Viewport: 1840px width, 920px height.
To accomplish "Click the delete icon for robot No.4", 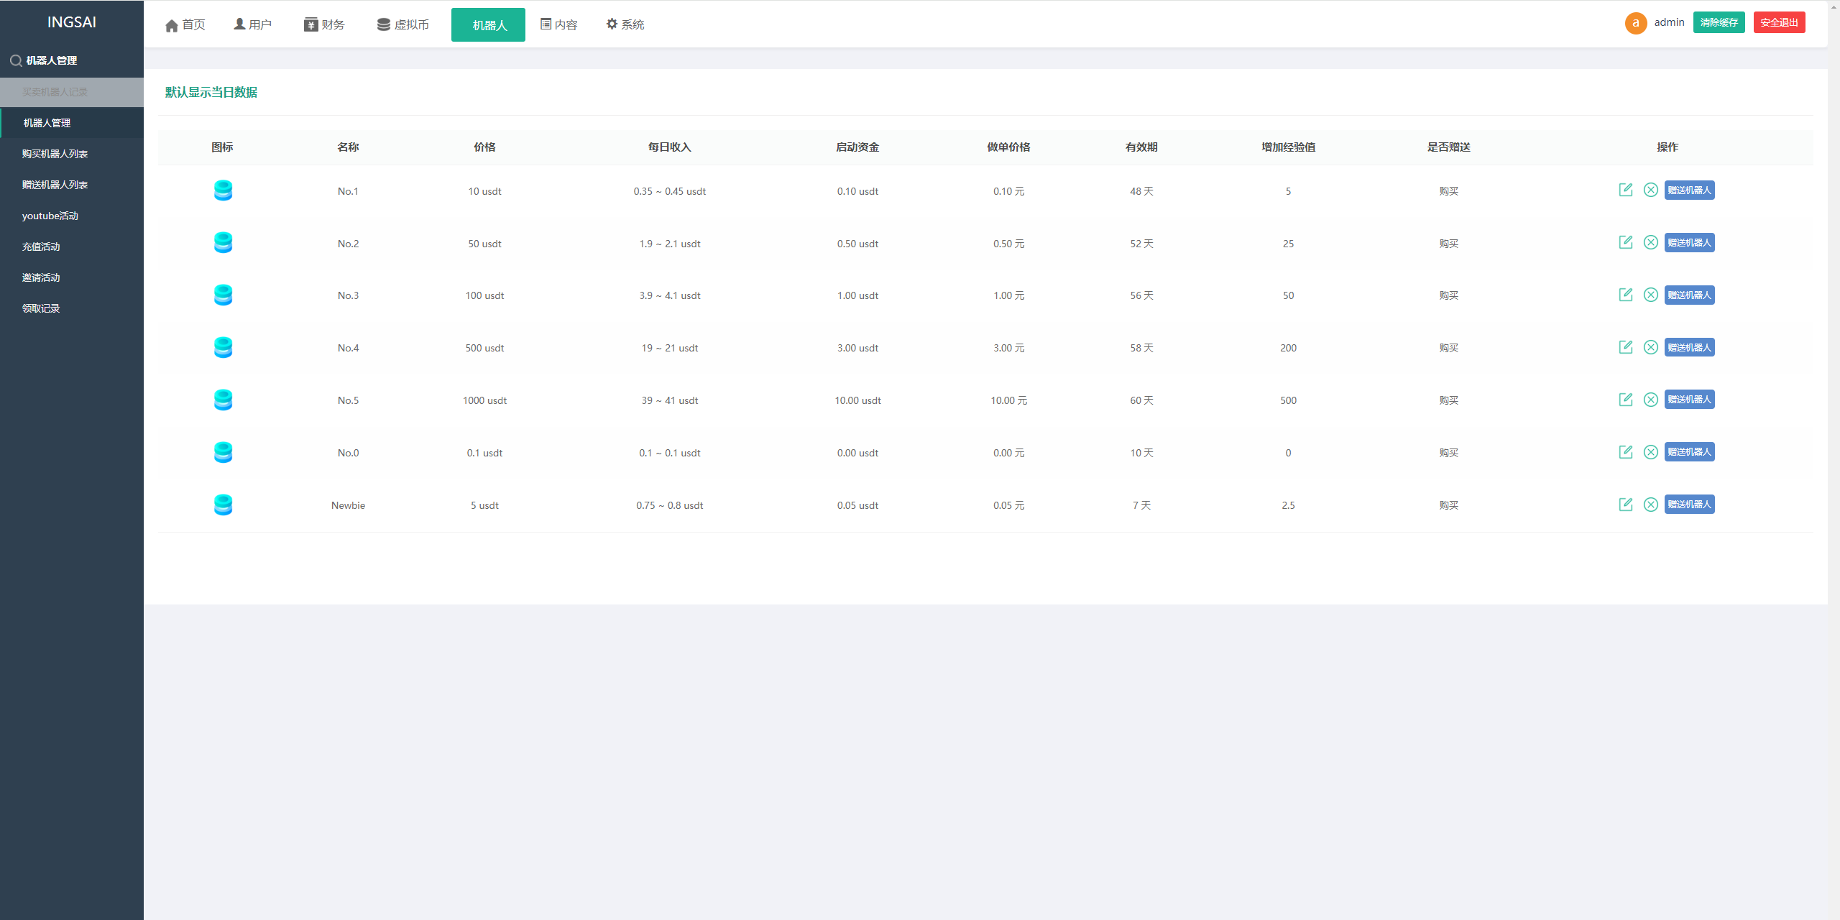I will click(1650, 347).
